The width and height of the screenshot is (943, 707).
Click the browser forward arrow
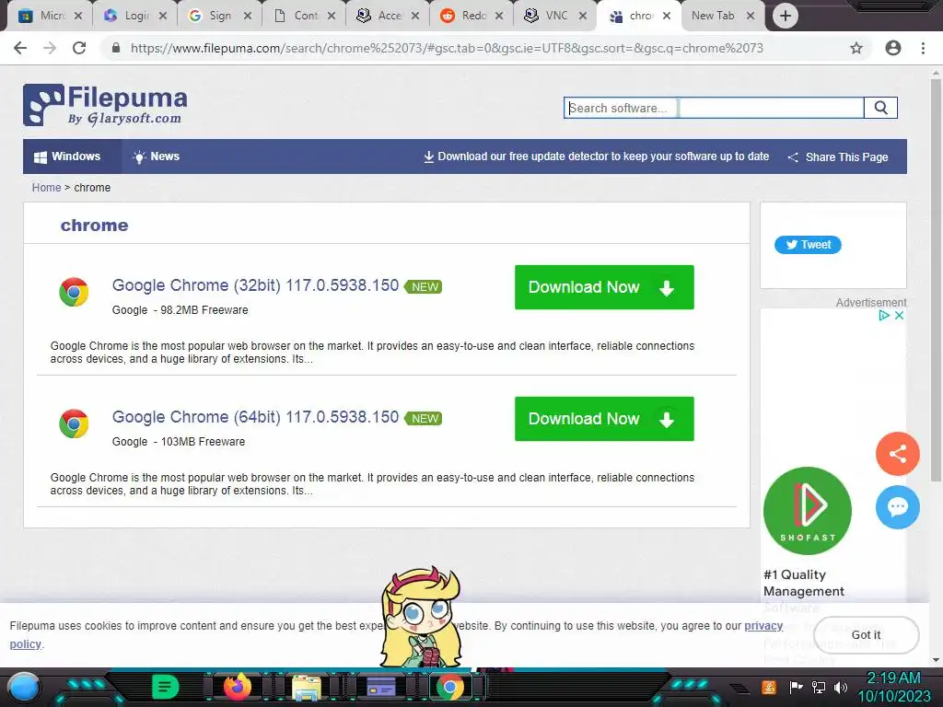click(50, 48)
